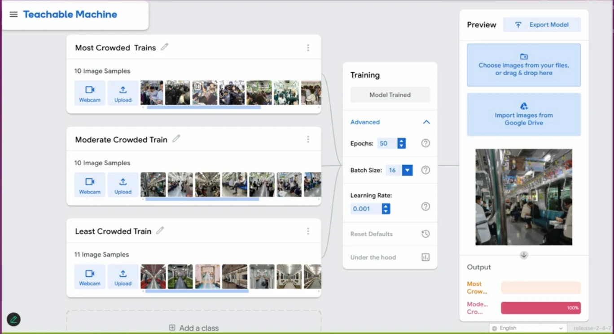Click the Output label
The width and height of the screenshot is (614, 334).
click(479, 267)
